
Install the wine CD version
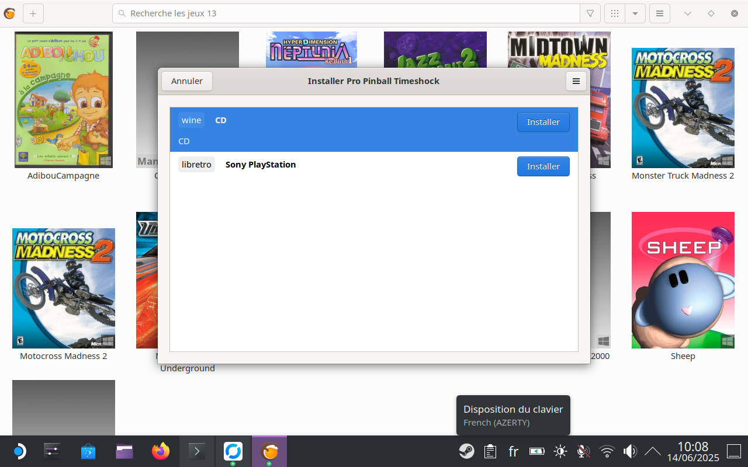tap(543, 122)
